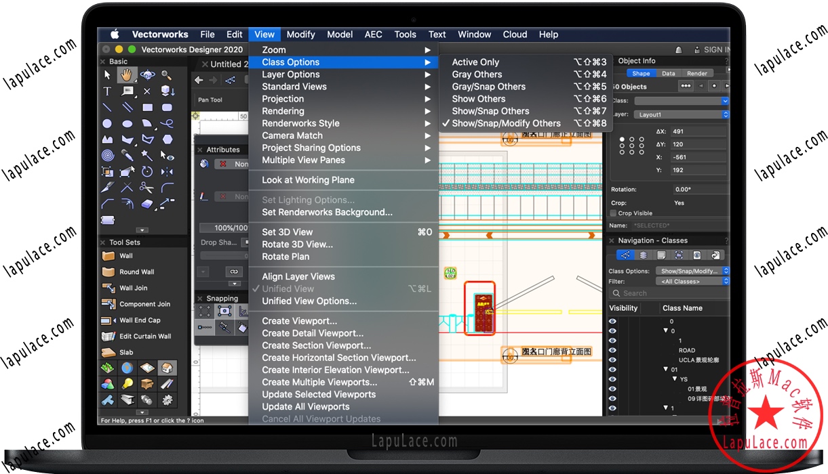Click the Data tab in Object Info
Screen dimensions: 828x474
pos(669,73)
